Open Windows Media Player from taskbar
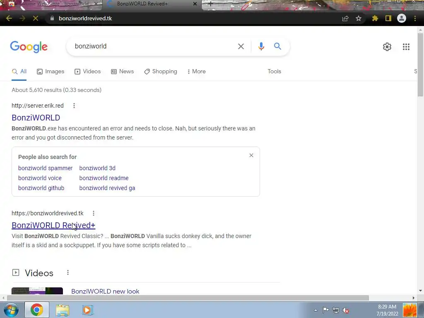This screenshot has height=318, width=424. tap(87, 310)
